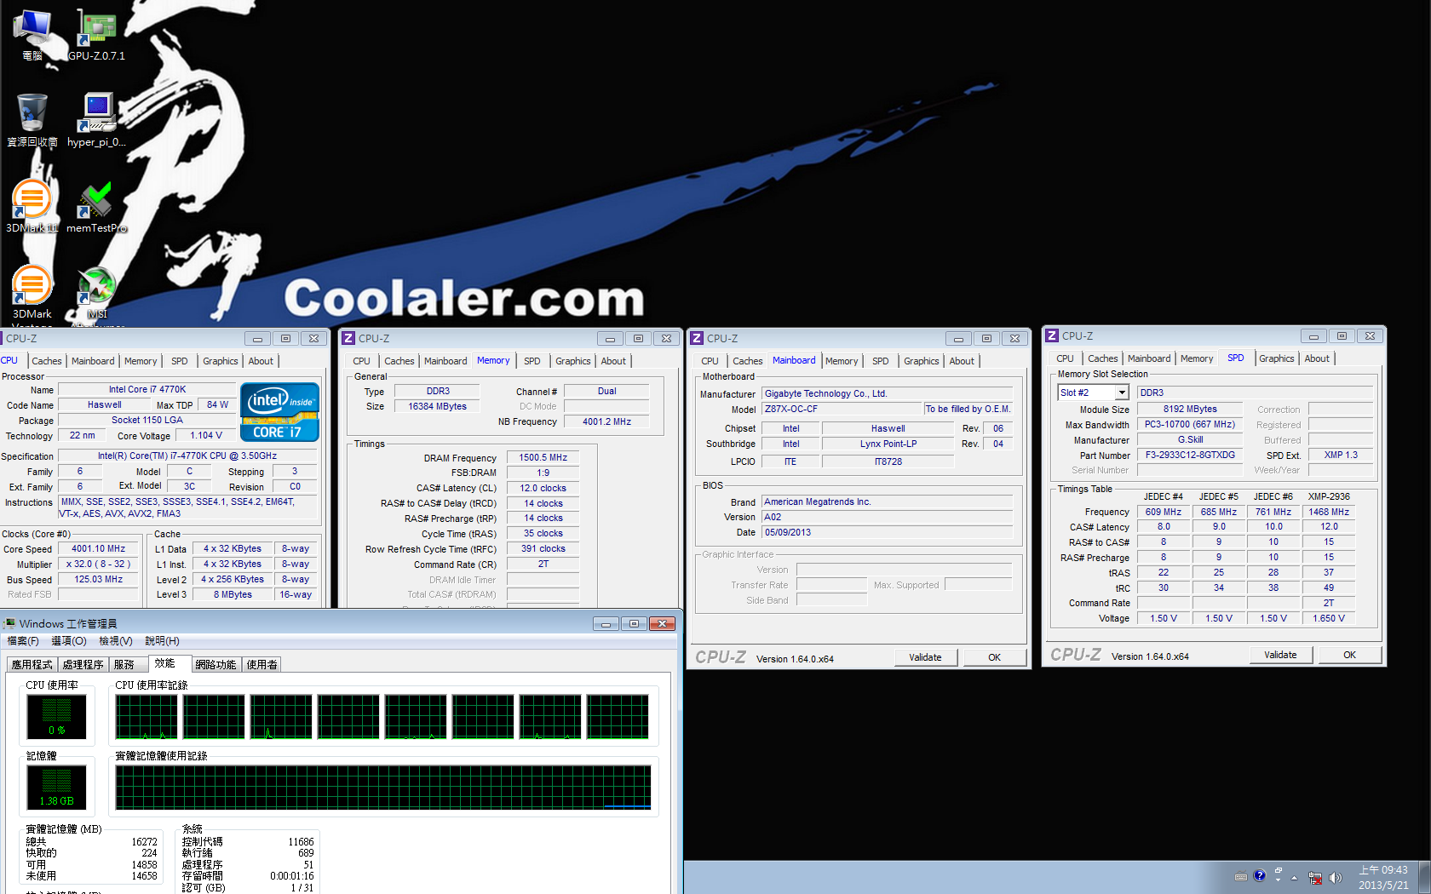Click OK in SPD CPU-Z window
1431x894 pixels.
click(1350, 655)
